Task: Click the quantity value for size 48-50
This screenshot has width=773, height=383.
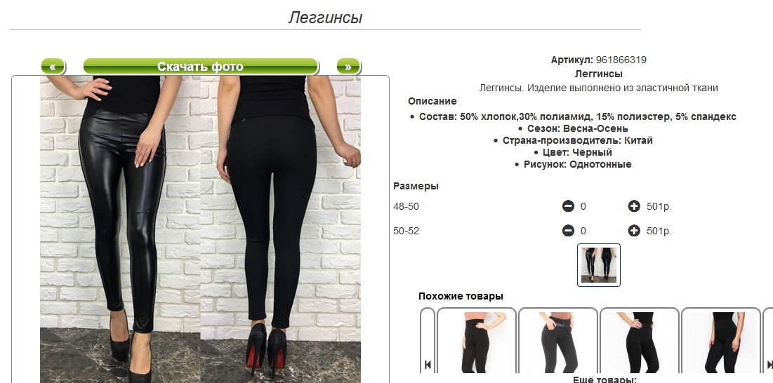Action: (583, 207)
